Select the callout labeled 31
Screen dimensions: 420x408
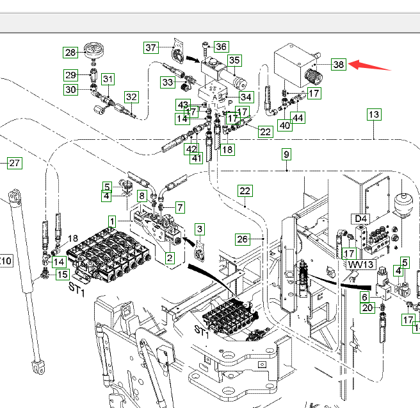(x=108, y=80)
